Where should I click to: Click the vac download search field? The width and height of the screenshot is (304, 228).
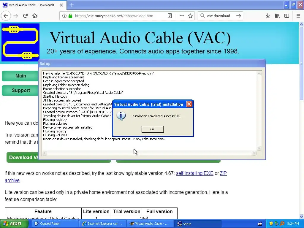click(220, 16)
